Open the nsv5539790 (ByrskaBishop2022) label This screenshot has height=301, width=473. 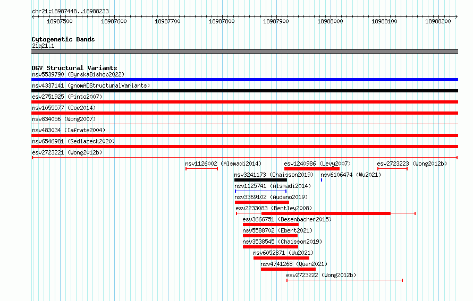click(78, 74)
